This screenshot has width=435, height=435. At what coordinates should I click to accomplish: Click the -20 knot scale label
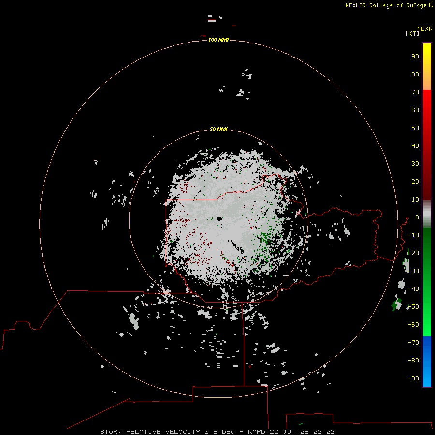click(x=413, y=253)
